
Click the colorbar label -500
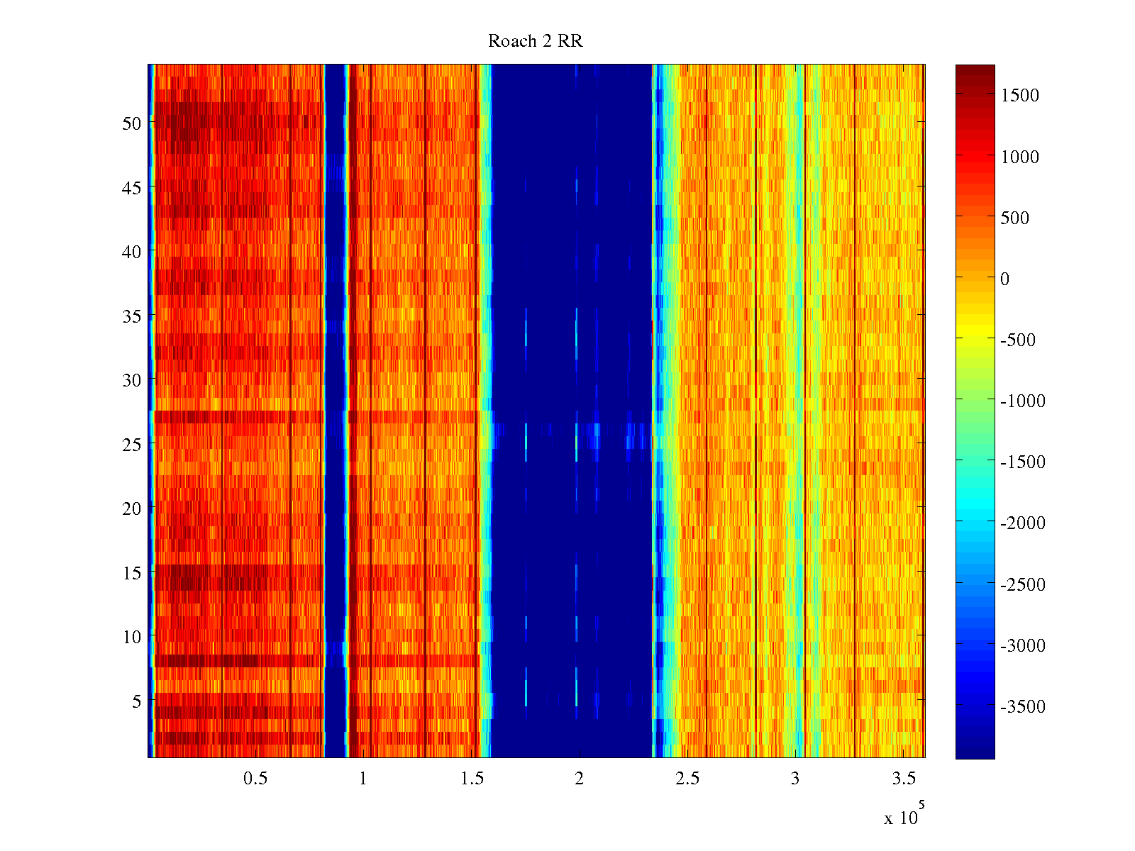tap(1018, 340)
